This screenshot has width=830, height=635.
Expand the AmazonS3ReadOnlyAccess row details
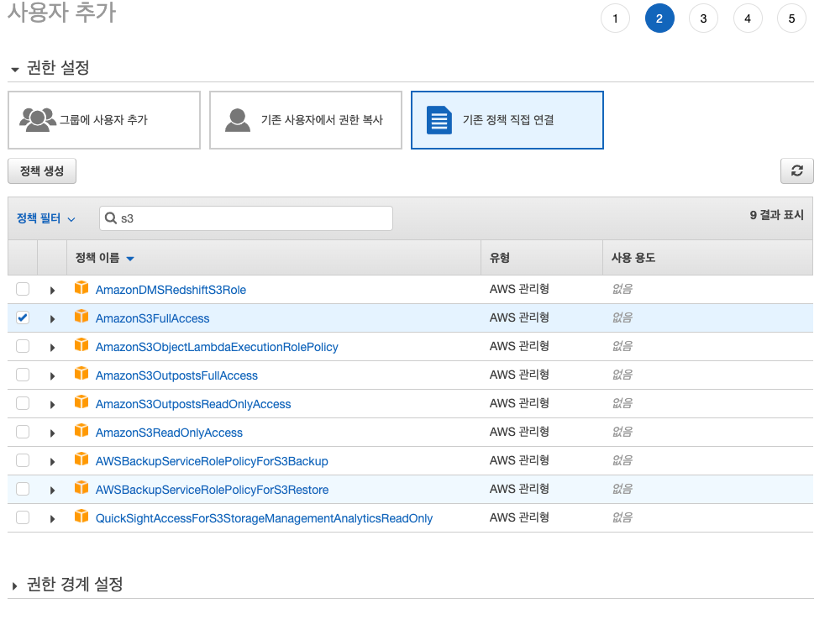[52, 433]
